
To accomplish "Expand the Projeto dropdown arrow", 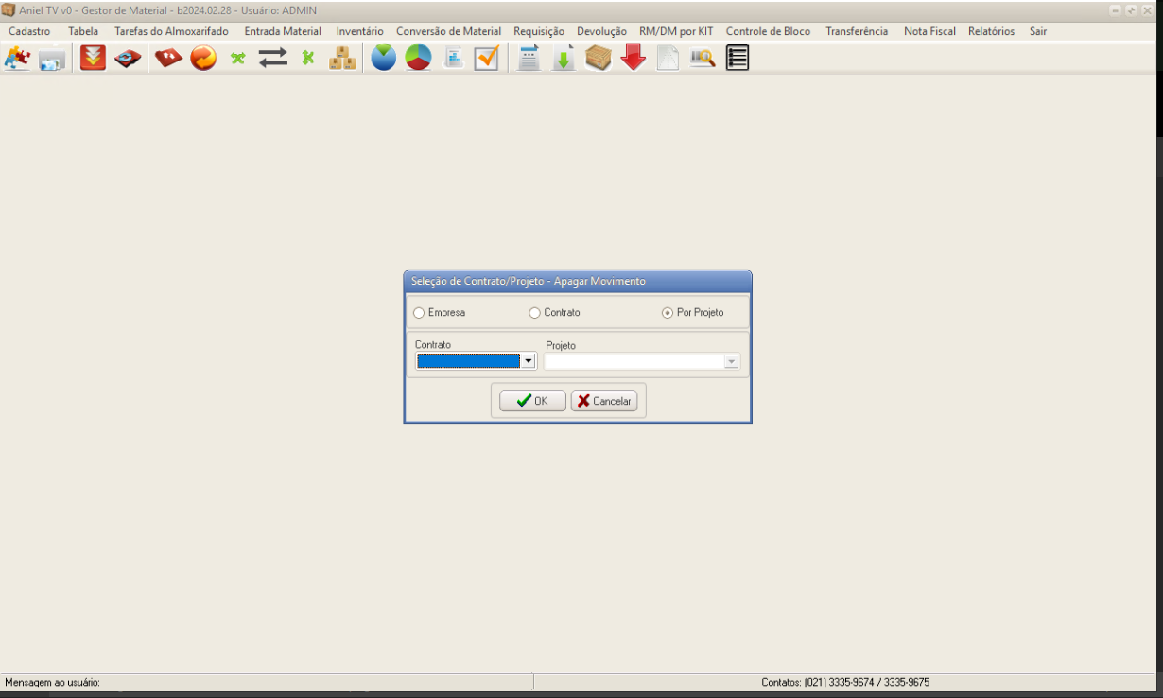I will (x=731, y=361).
